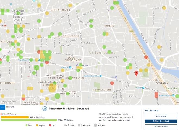The height and width of the screenshot is (132, 179).
Task: Click the Google logo on the map
Action: tap(5, 102)
